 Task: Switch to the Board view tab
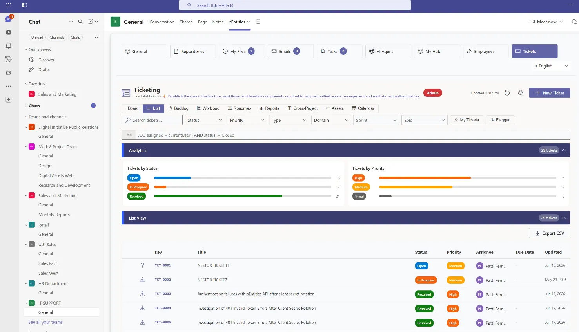[133, 108]
